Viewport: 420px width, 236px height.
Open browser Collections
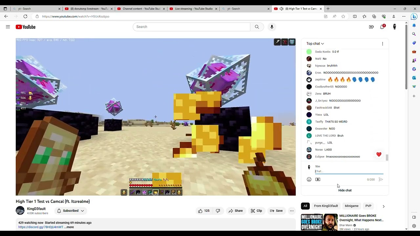coord(374,16)
